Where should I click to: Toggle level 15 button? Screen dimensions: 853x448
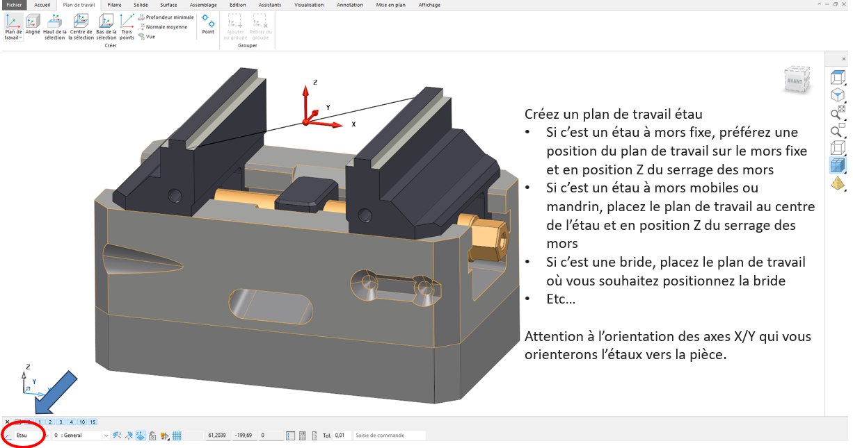[x=93, y=422]
